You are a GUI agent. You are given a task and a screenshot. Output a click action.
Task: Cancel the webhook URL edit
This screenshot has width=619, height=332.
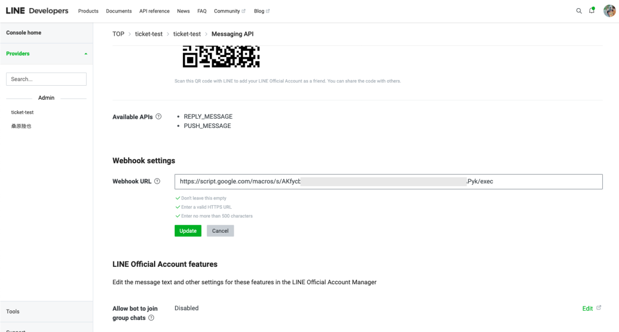pos(220,231)
